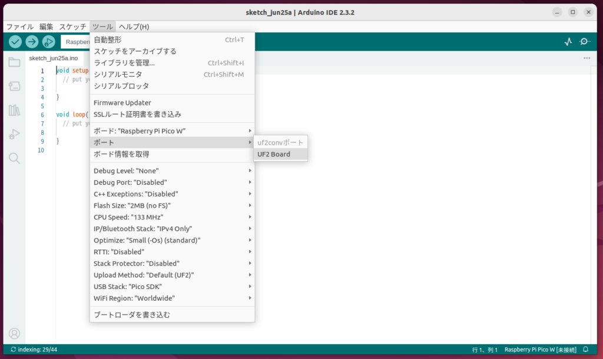Open the Serial Plotter icon in toolbar
This screenshot has width=603, height=359.
tap(568, 42)
